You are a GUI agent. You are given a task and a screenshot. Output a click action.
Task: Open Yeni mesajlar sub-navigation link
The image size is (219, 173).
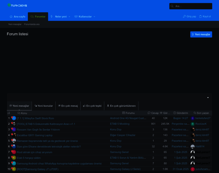click(x=15, y=24)
